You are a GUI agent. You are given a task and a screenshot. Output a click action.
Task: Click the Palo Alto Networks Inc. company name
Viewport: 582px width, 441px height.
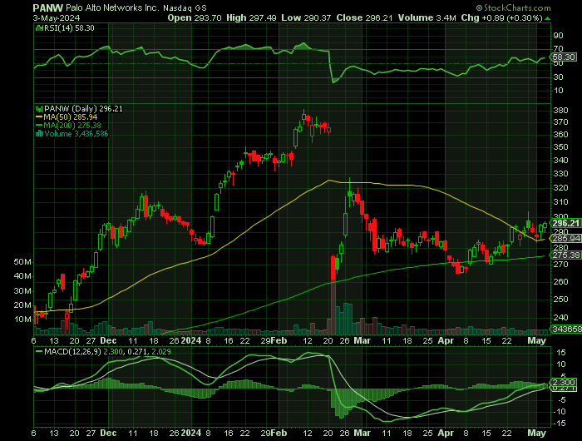pos(113,7)
